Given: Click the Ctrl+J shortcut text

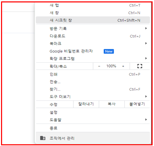Looking at the screenshot, I should (135, 36).
